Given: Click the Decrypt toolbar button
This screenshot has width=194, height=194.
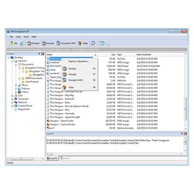Looking at the screenshot, I should pyautogui.click(x=48, y=43).
